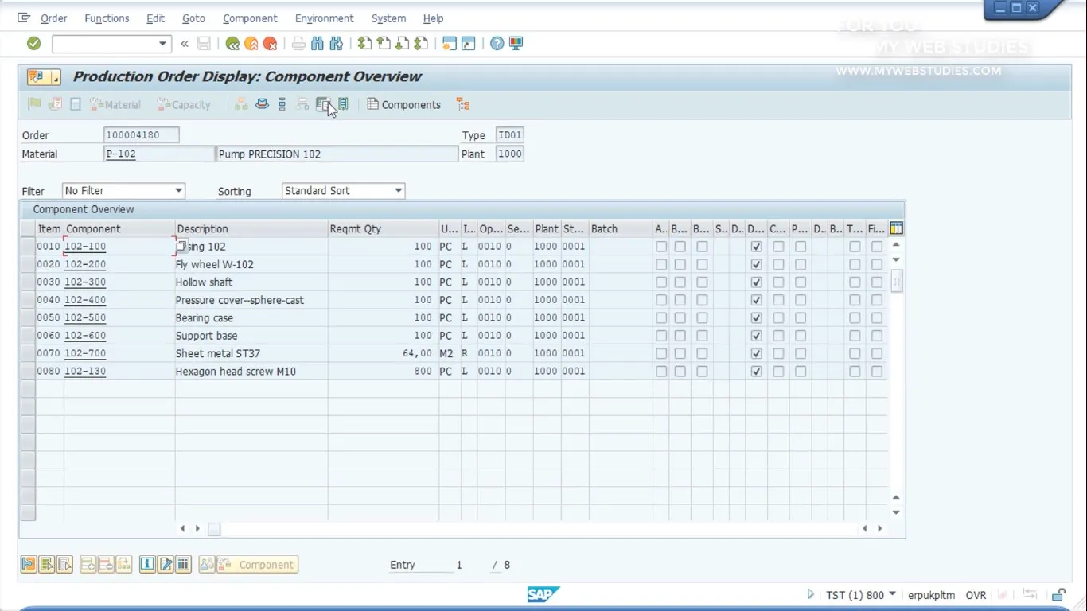Check the C column box for row 0060
This screenshot has height=611, width=1087.
(778, 336)
